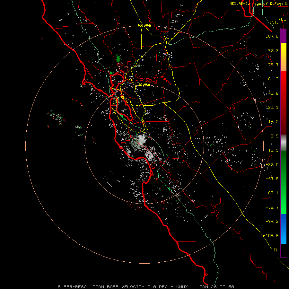Click the "VEL" legend title
This screenshot has width=289, height=289.
click(x=282, y=19)
